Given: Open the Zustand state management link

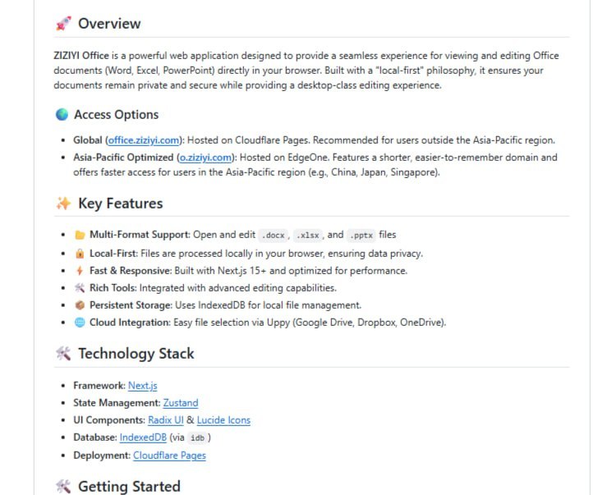Looking at the screenshot, I should click(x=181, y=402).
